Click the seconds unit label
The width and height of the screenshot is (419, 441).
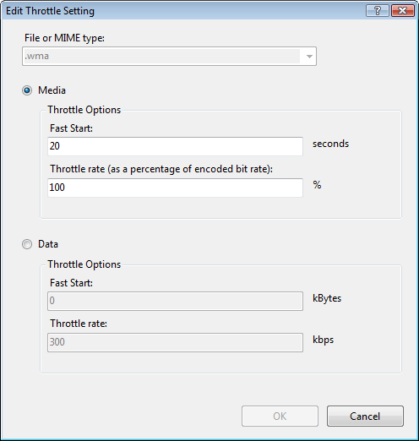tap(330, 144)
